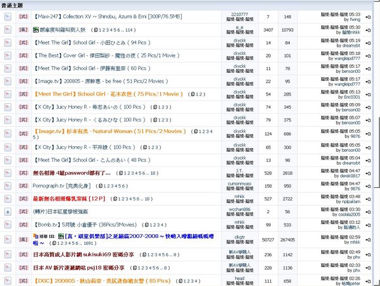
Task: Click last-post arrow in ckgtr thread row
Action: (x=368, y=240)
